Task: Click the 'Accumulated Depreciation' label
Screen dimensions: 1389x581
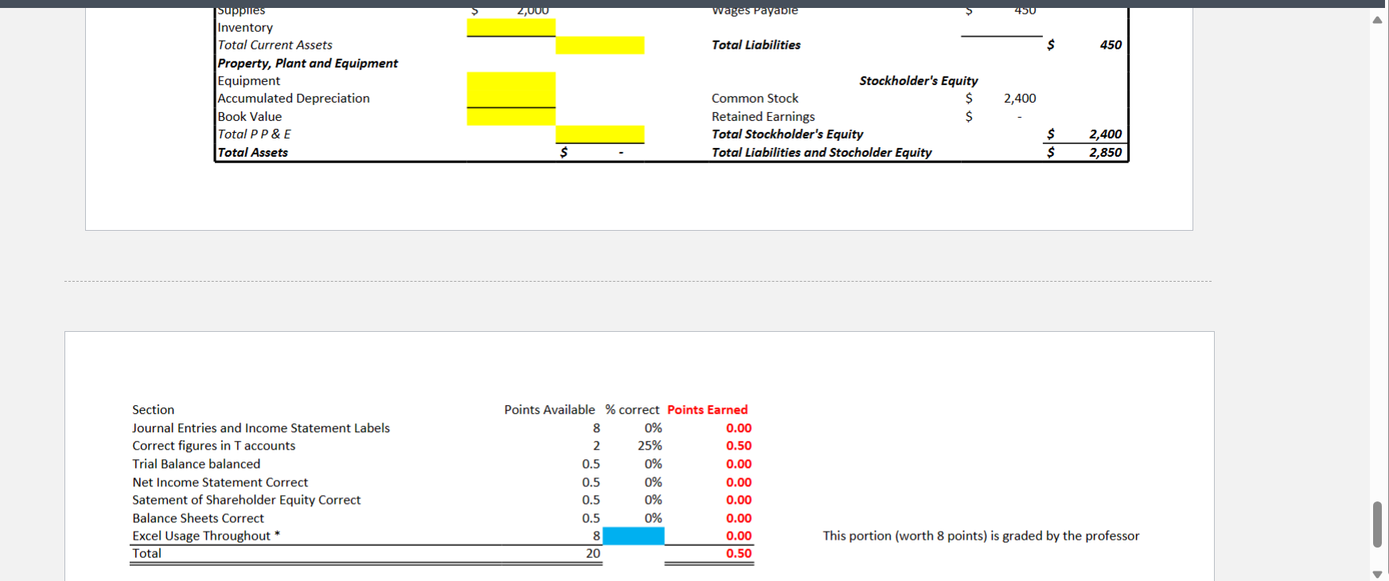Action: [x=294, y=98]
